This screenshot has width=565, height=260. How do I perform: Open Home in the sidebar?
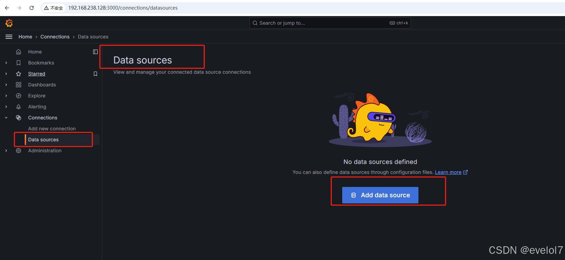[x=35, y=52]
